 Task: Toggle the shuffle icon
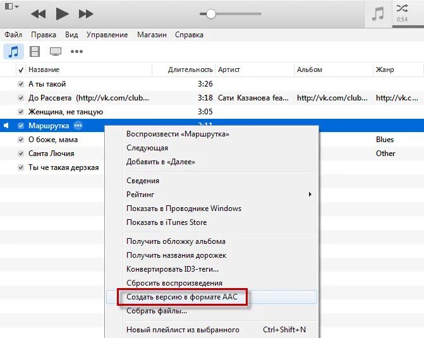[x=402, y=8]
